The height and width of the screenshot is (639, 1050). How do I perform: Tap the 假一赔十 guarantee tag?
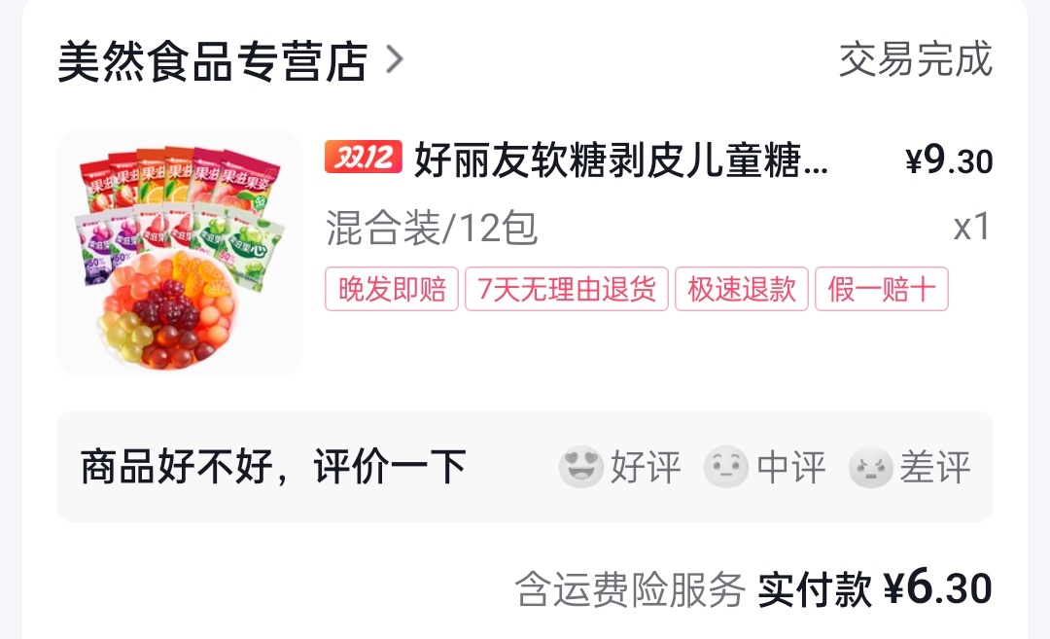882,290
